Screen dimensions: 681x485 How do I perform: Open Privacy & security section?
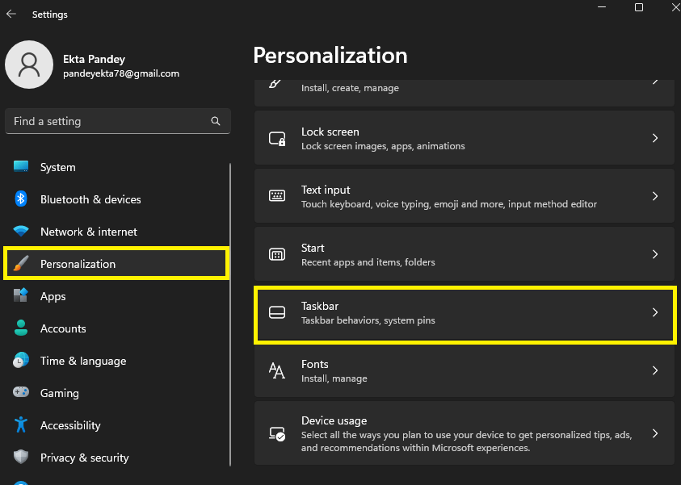[x=84, y=458]
